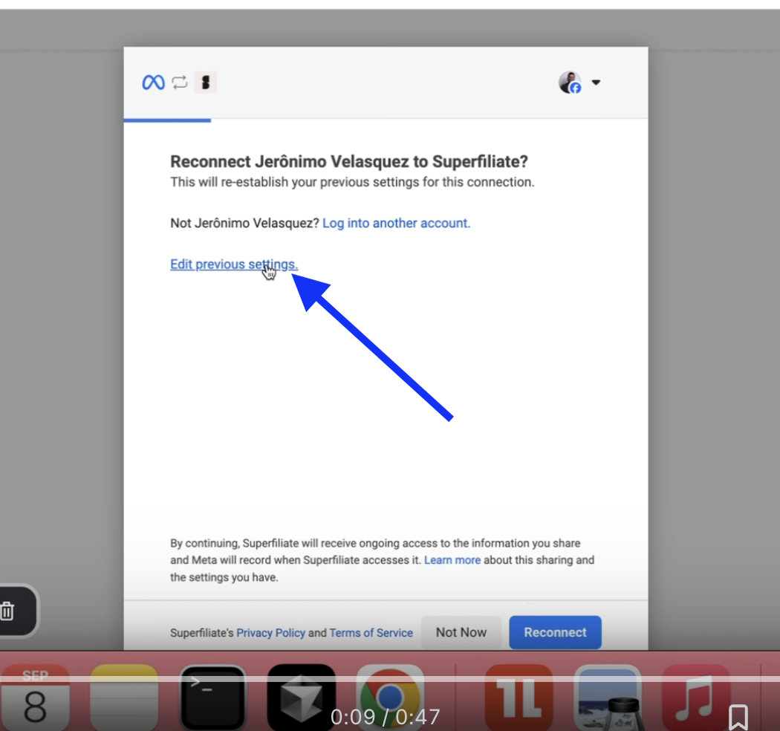Click the blue Reconnect button

pyautogui.click(x=555, y=632)
